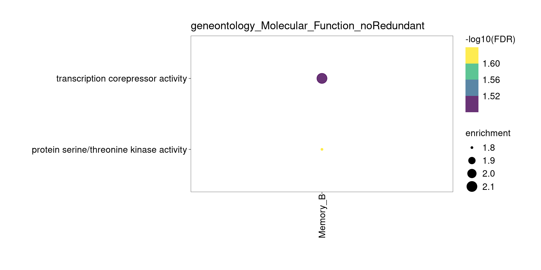Click the 2.0 enrichment size dot
The height and width of the screenshot is (270, 541).
(x=472, y=174)
